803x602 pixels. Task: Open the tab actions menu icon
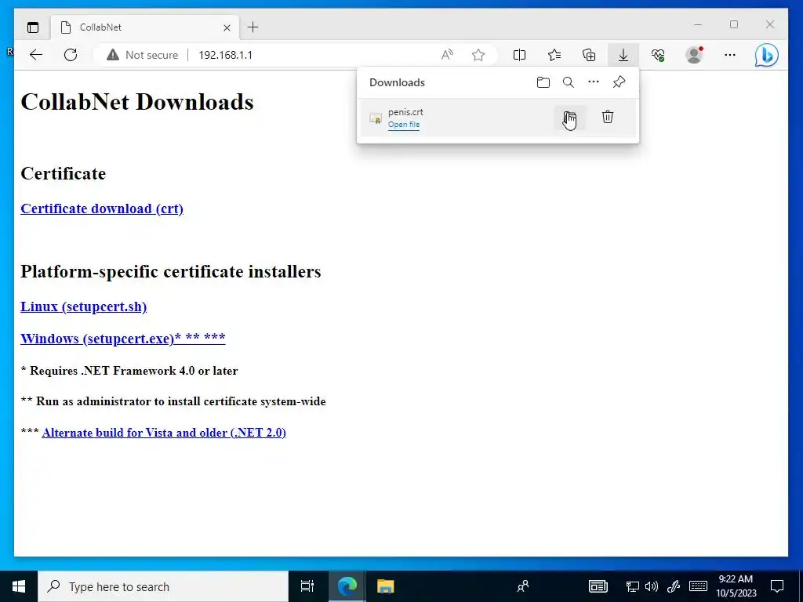click(x=33, y=27)
